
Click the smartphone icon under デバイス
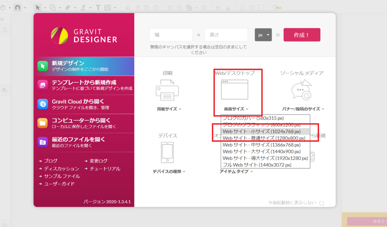click(x=167, y=152)
